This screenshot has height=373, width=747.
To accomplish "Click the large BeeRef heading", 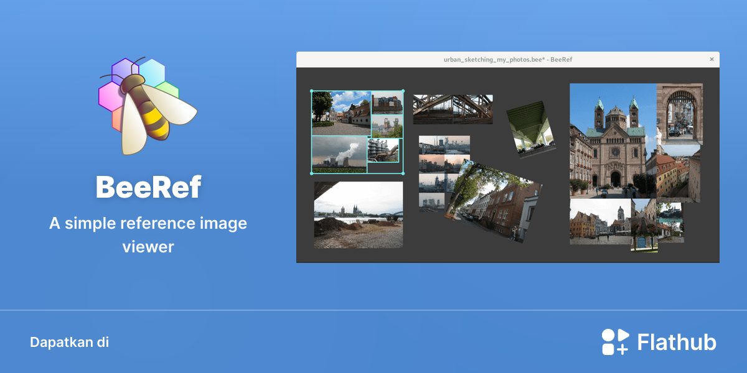I will coord(148,187).
